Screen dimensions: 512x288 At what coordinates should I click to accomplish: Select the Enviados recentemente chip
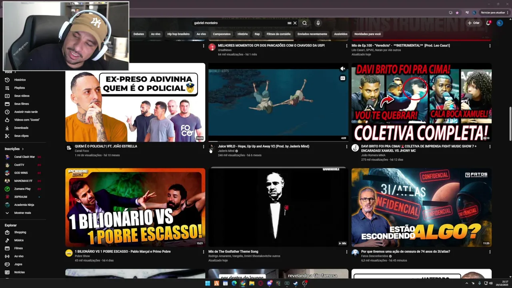click(312, 34)
